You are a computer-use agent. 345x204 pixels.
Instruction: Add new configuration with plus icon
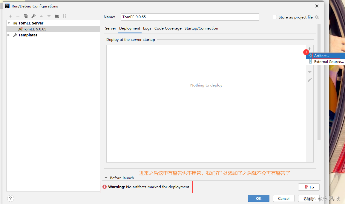[10, 16]
